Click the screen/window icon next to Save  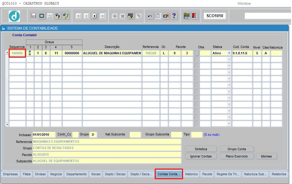[42, 16]
